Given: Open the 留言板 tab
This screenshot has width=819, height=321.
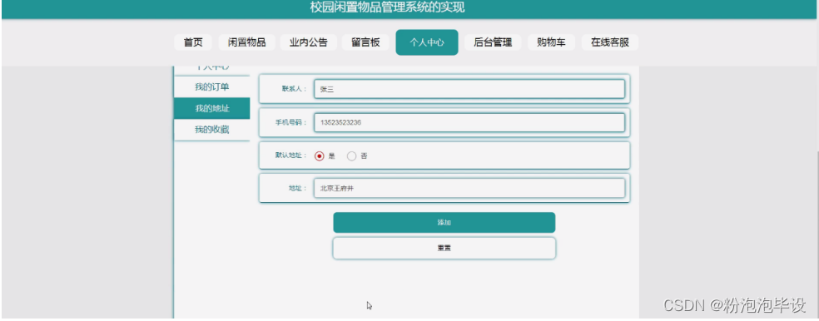Looking at the screenshot, I should coord(365,42).
